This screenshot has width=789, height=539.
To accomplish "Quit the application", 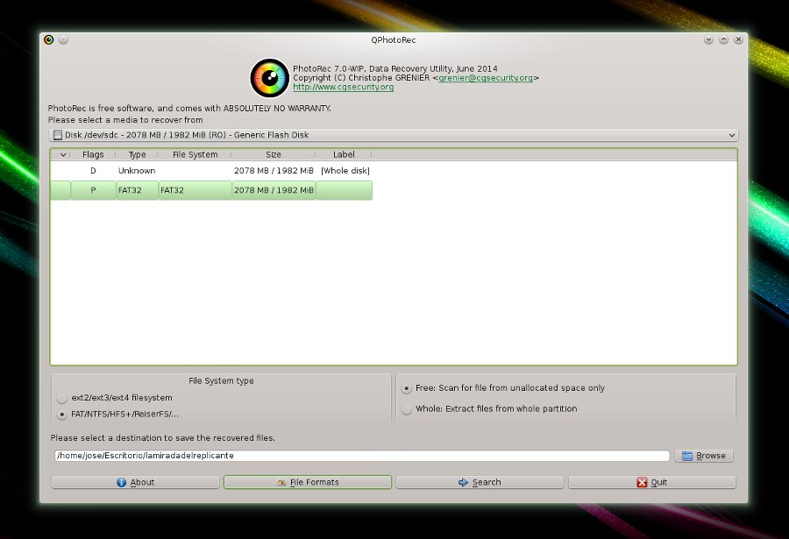I will point(652,482).
